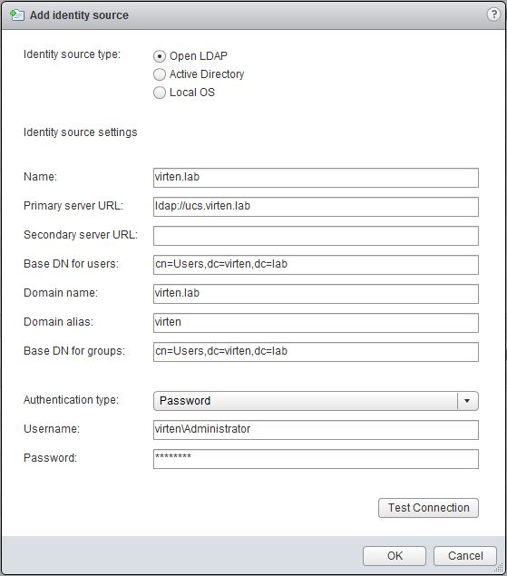
Task: Click the Domain name text box
Action: (x=316, y=294)
